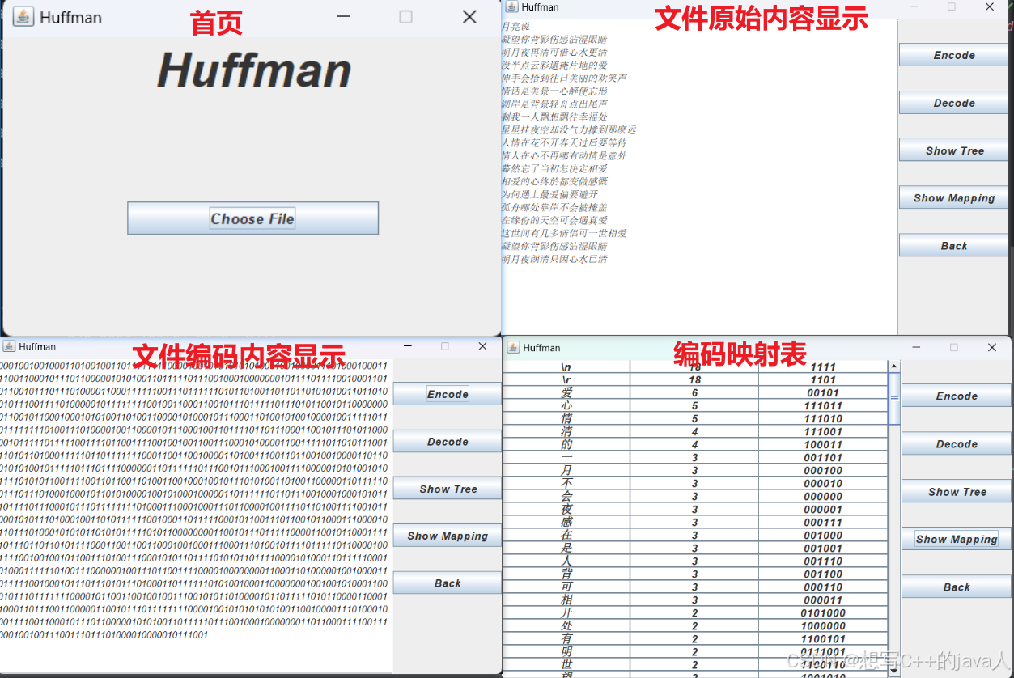This screenshot has height=678, width=1014.
Task: Click the Java cup icon on the mapping table window
Action: (x=512, y=347)
